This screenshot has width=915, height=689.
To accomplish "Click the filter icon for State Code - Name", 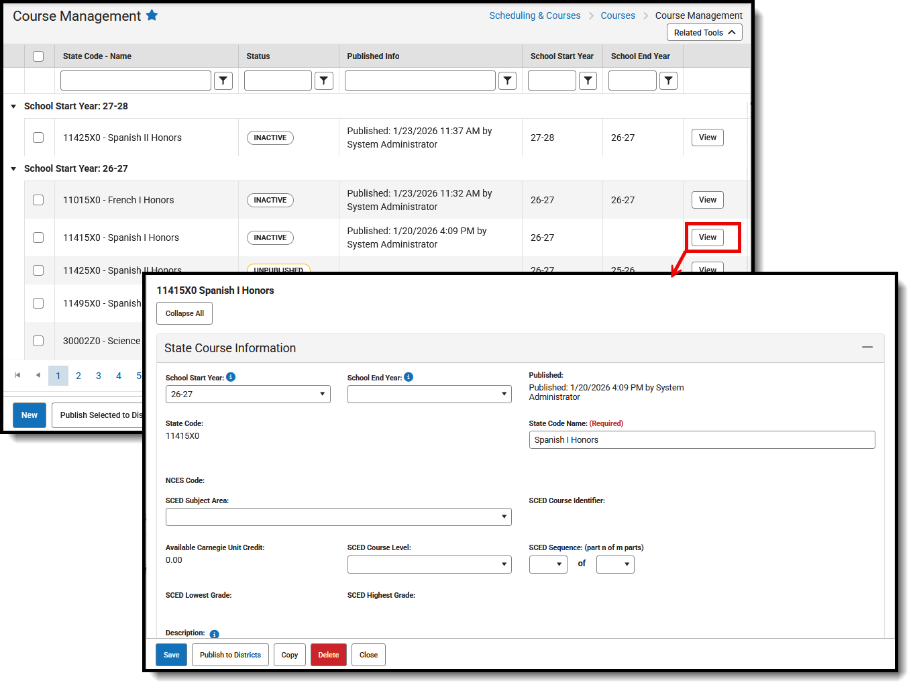I will point(223,80).
